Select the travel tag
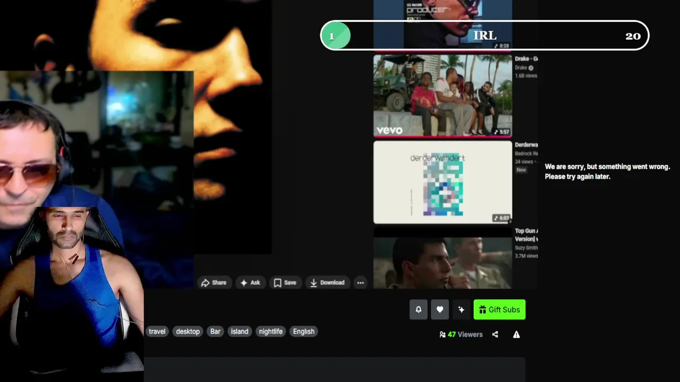 tap(157, 332)
